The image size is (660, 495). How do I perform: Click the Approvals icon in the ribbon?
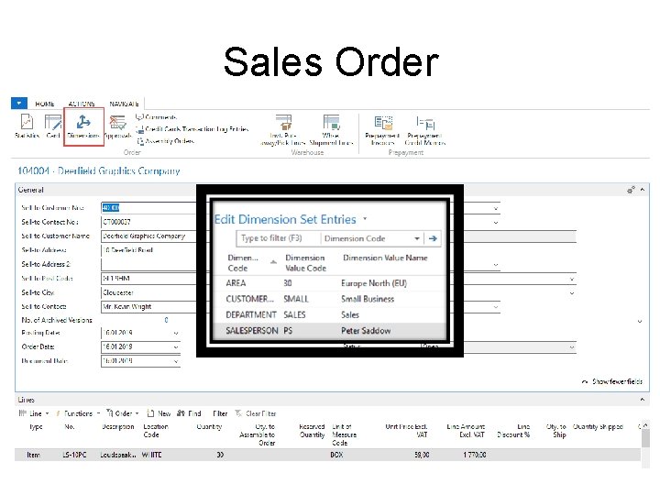[x=118, y=126]
